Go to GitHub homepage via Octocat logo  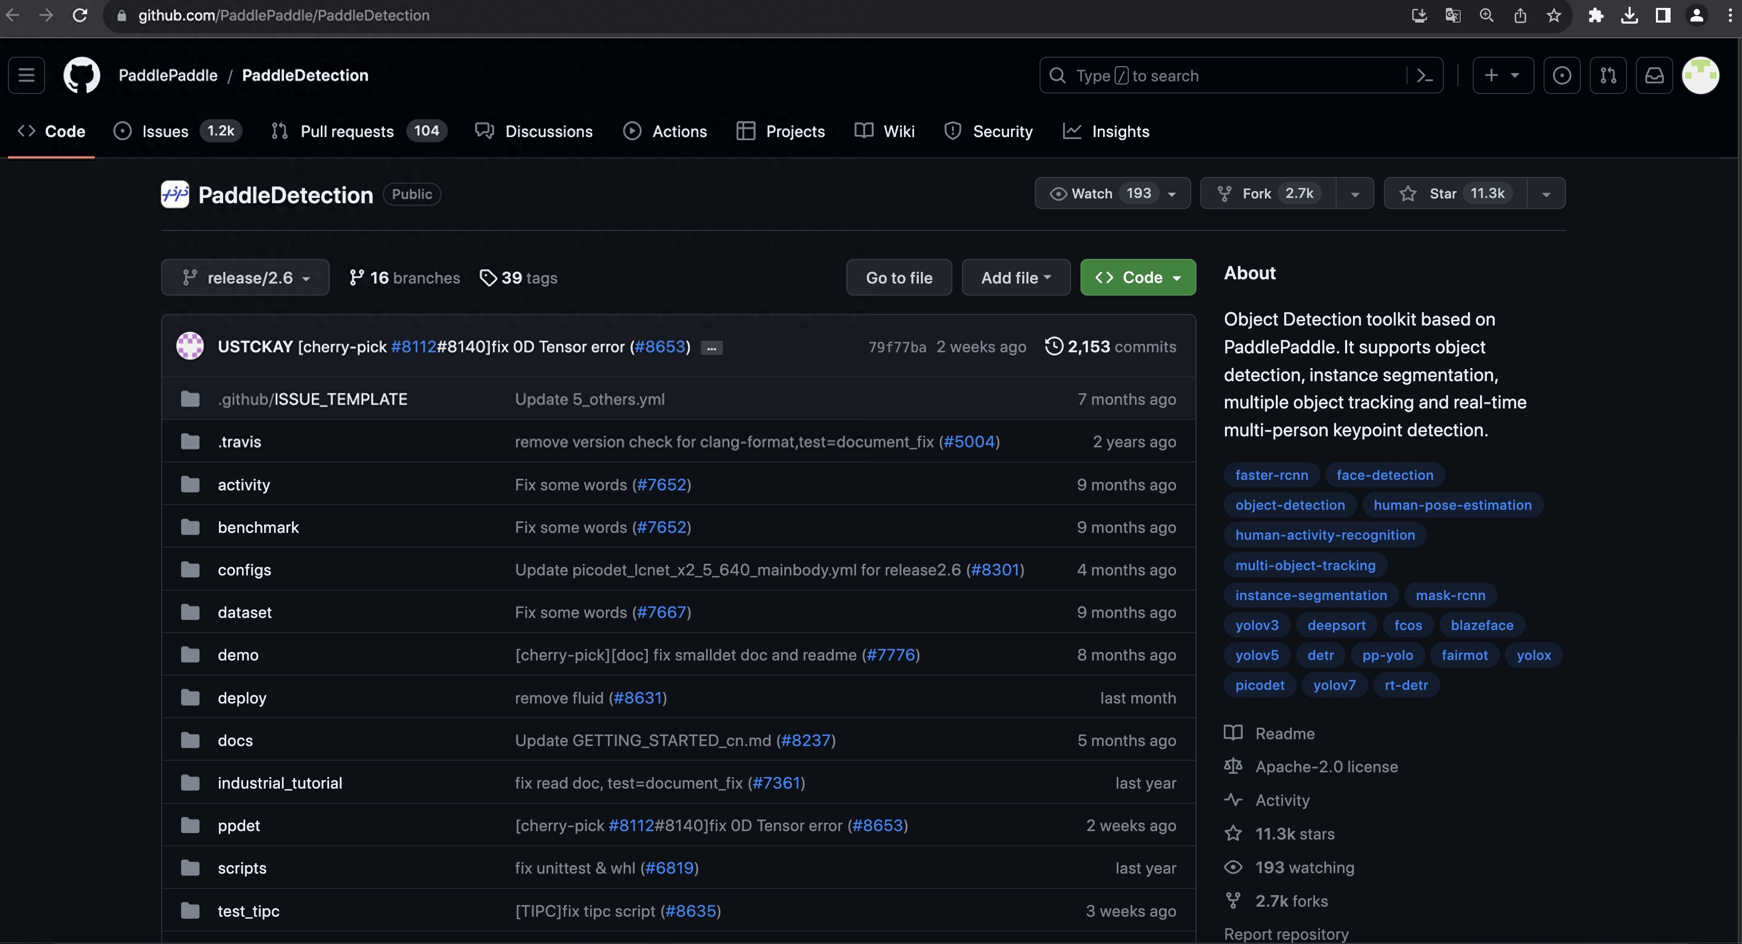pyautogui.click(x=81, y=75)
